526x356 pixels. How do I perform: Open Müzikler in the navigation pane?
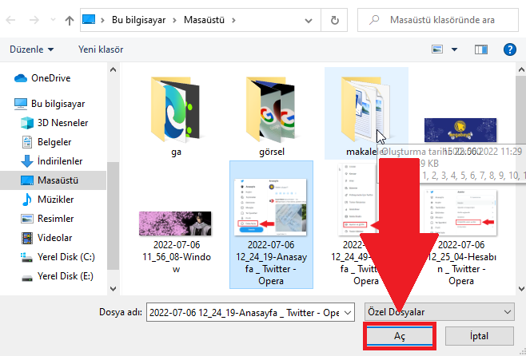tap(56, 200)
